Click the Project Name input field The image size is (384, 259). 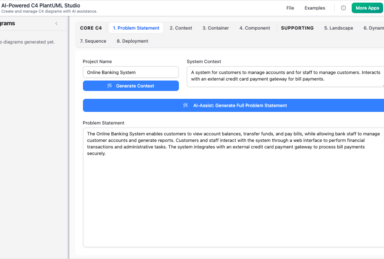coord(130,72)
